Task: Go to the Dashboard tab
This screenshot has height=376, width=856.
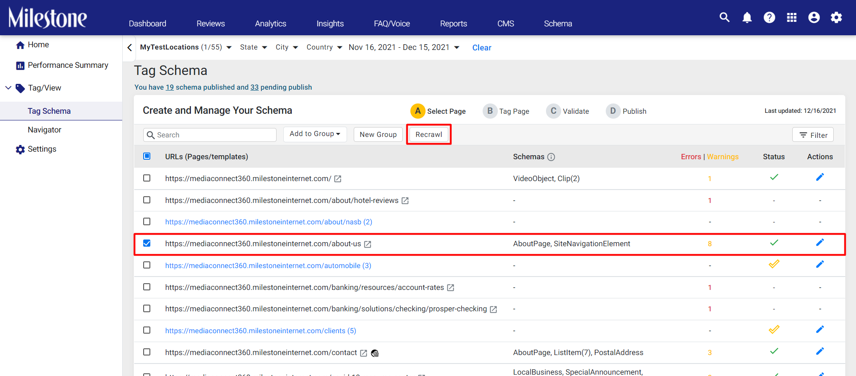Action: [x=148, y=24]
